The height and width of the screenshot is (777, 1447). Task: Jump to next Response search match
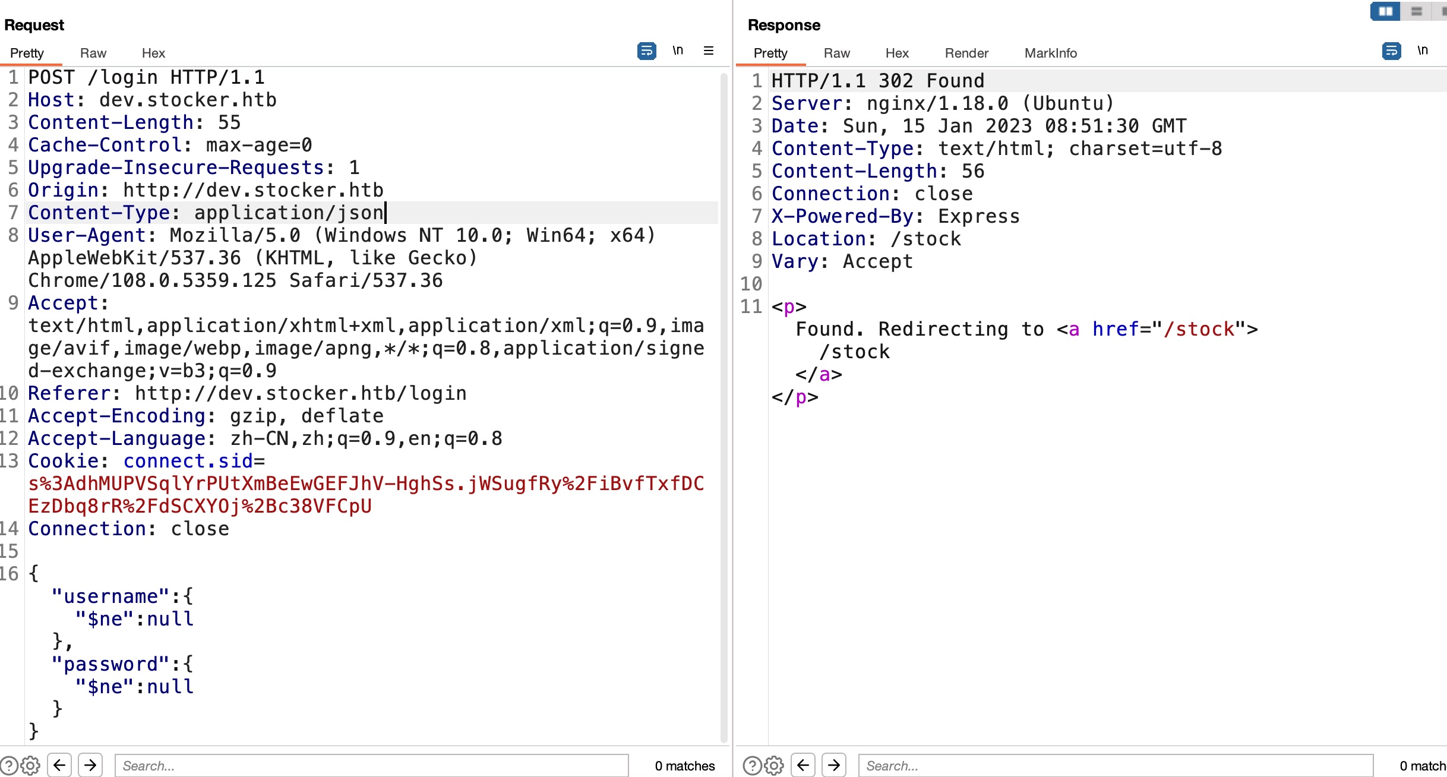pyautogui.click(x=834, y=765)
